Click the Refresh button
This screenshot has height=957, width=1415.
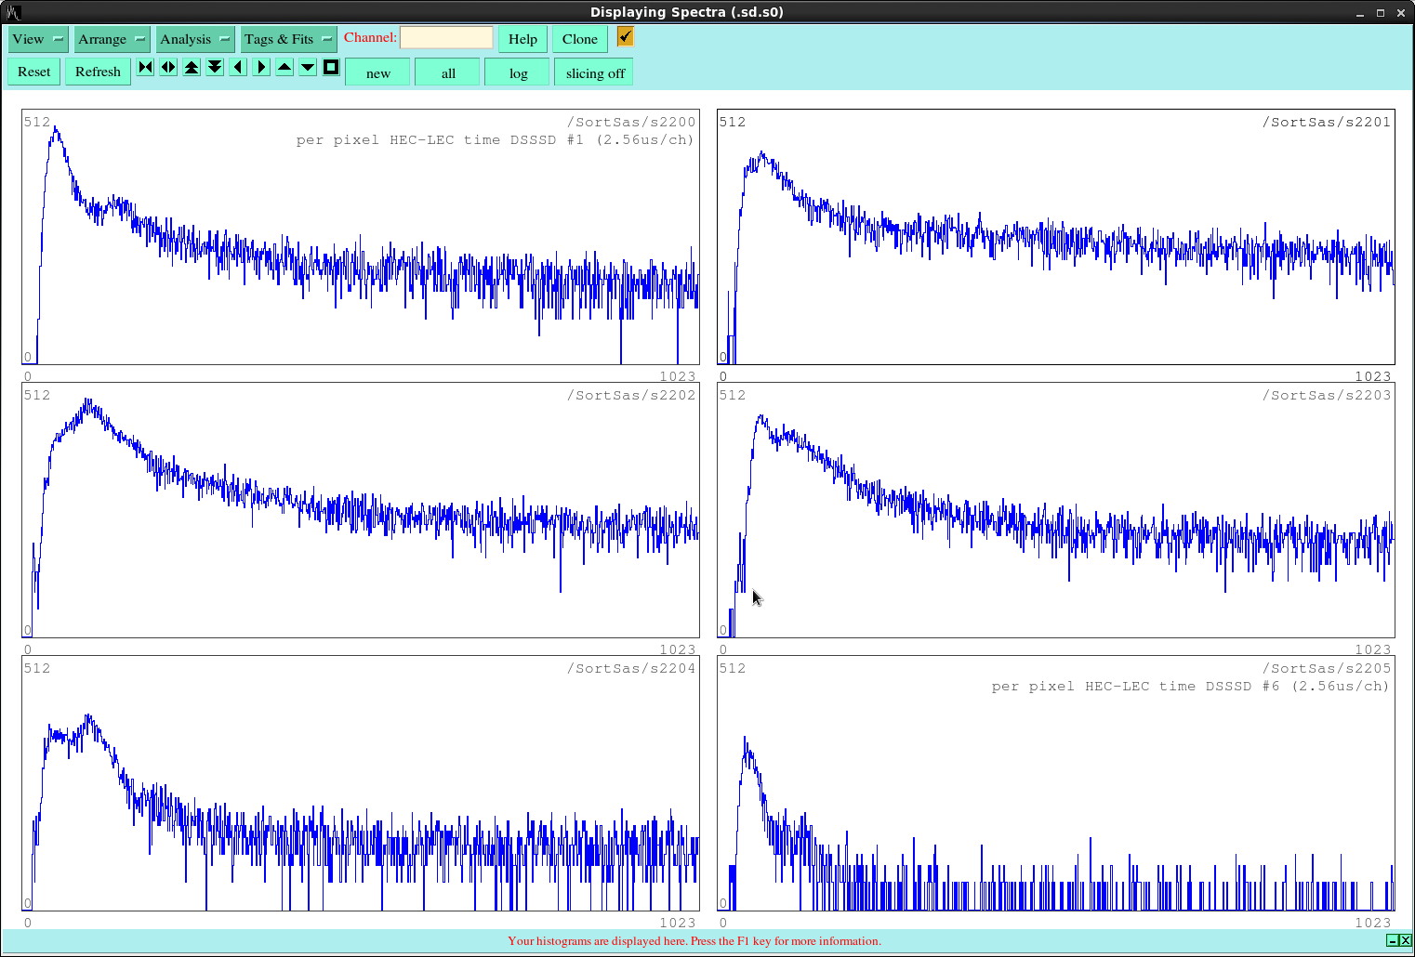pyautogui.click(x=98, y=72)
